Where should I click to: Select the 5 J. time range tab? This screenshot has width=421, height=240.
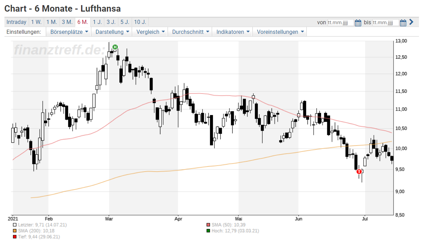point(124,22)
